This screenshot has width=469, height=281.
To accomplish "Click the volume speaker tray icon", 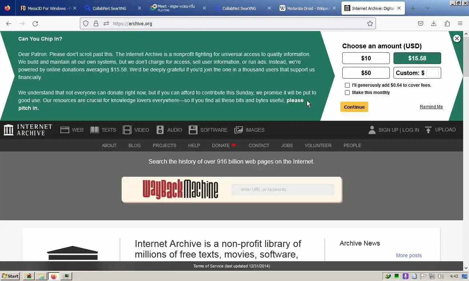I will click(x=441, y=276).
